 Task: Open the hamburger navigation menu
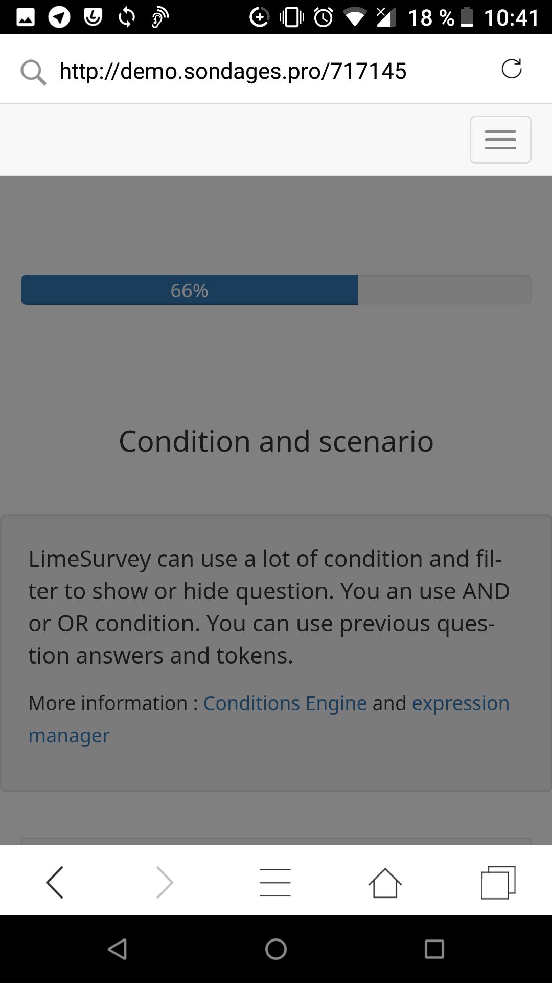click(x=500, y=140)
